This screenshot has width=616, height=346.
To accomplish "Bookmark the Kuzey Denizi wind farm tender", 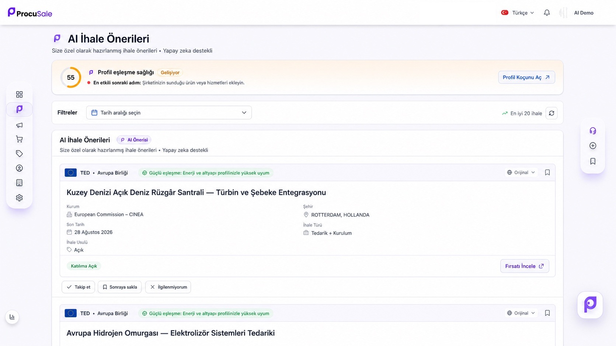I will [547, 172].
